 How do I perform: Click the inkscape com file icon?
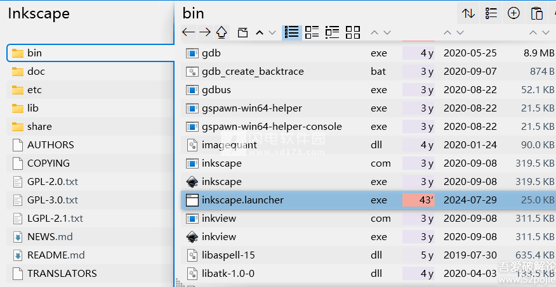click(x=192, y=163)
